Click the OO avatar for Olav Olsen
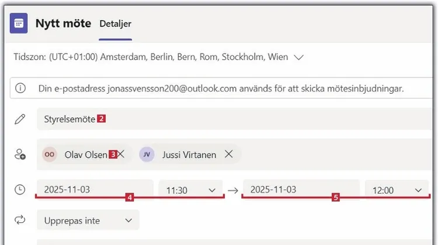438x245 pixels. [50, 155]
